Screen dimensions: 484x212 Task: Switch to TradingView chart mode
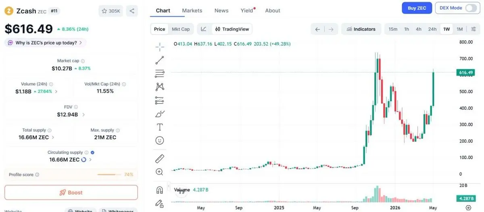pyautogui.click(x=232, y=29)
